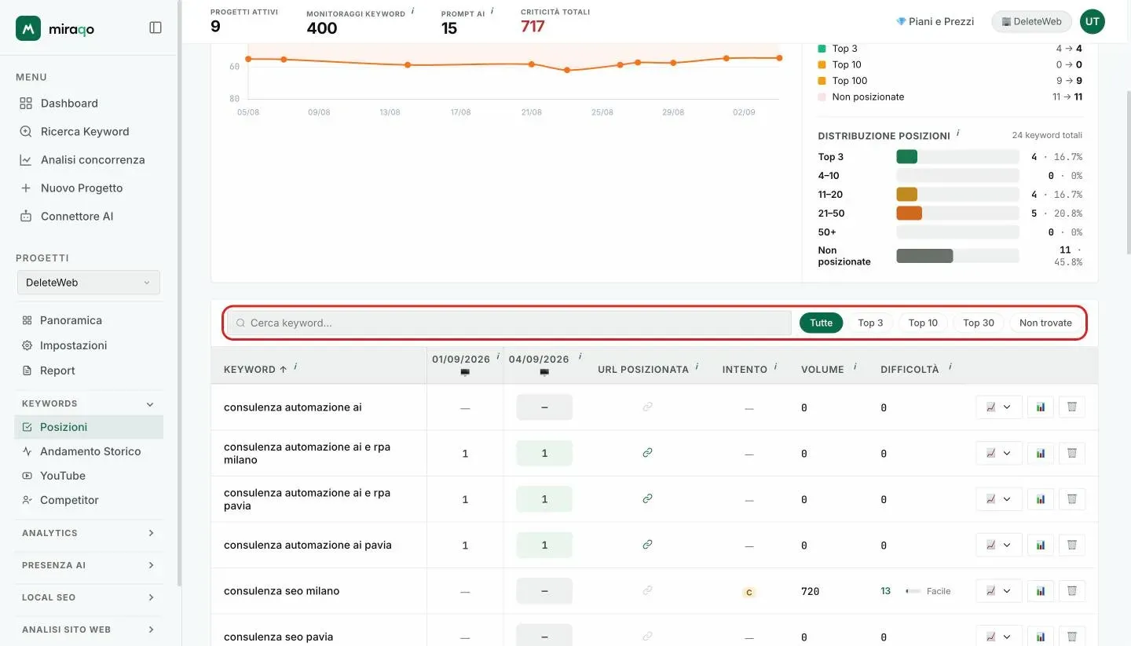
Task: Click into the Cerca keyword search field
Action: pos(509,323)
